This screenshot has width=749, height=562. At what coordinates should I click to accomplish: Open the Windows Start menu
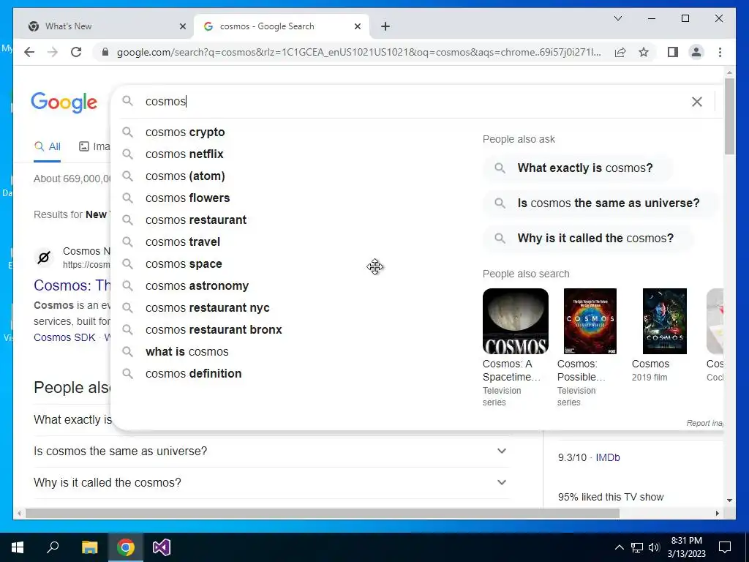tap(18, 547)
